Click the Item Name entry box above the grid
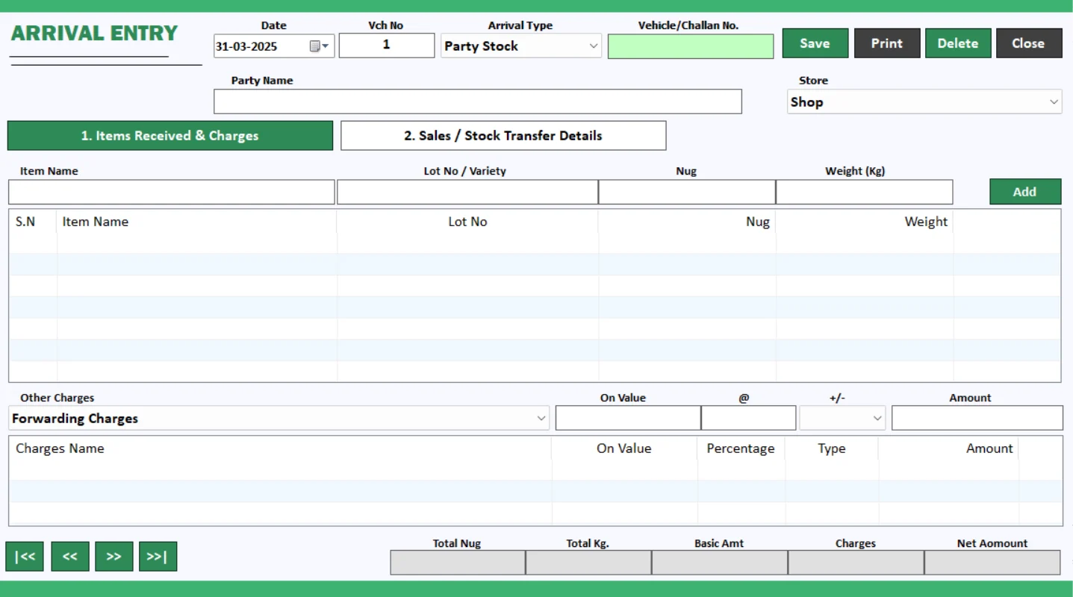The height and width of the screenshot is (597, 1073). [172, 192]
